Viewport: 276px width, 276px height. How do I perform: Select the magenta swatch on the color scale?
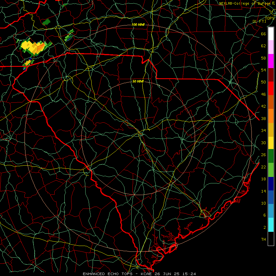[271, 61]
